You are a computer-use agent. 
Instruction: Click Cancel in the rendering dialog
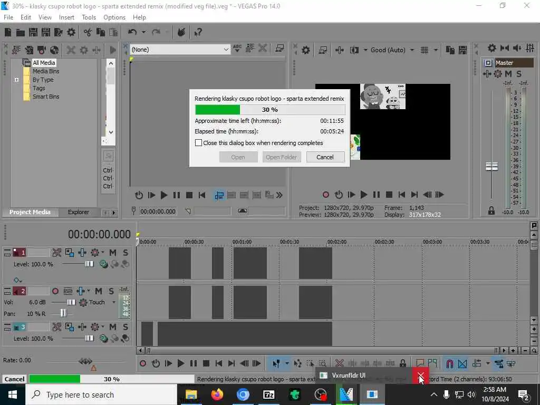[325, 157]
